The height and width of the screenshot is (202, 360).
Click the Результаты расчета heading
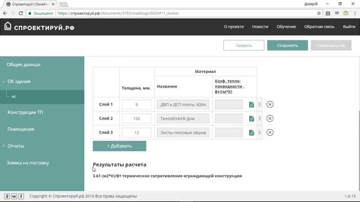(x=119, y=164)
